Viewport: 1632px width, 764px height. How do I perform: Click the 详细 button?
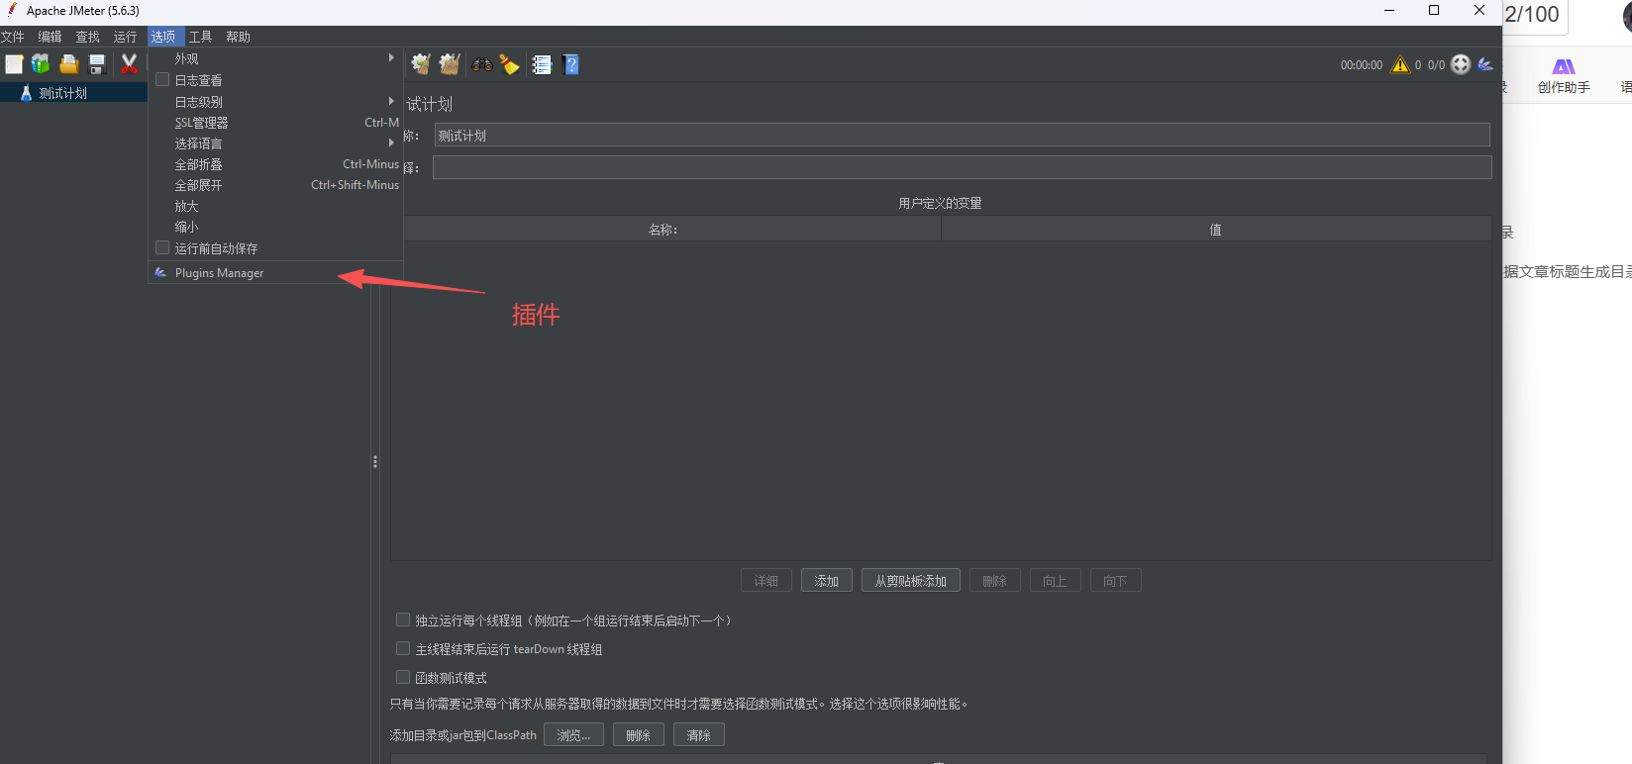tap(766, 581)
